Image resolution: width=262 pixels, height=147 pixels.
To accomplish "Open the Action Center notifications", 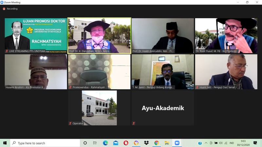I will point(255,143).
